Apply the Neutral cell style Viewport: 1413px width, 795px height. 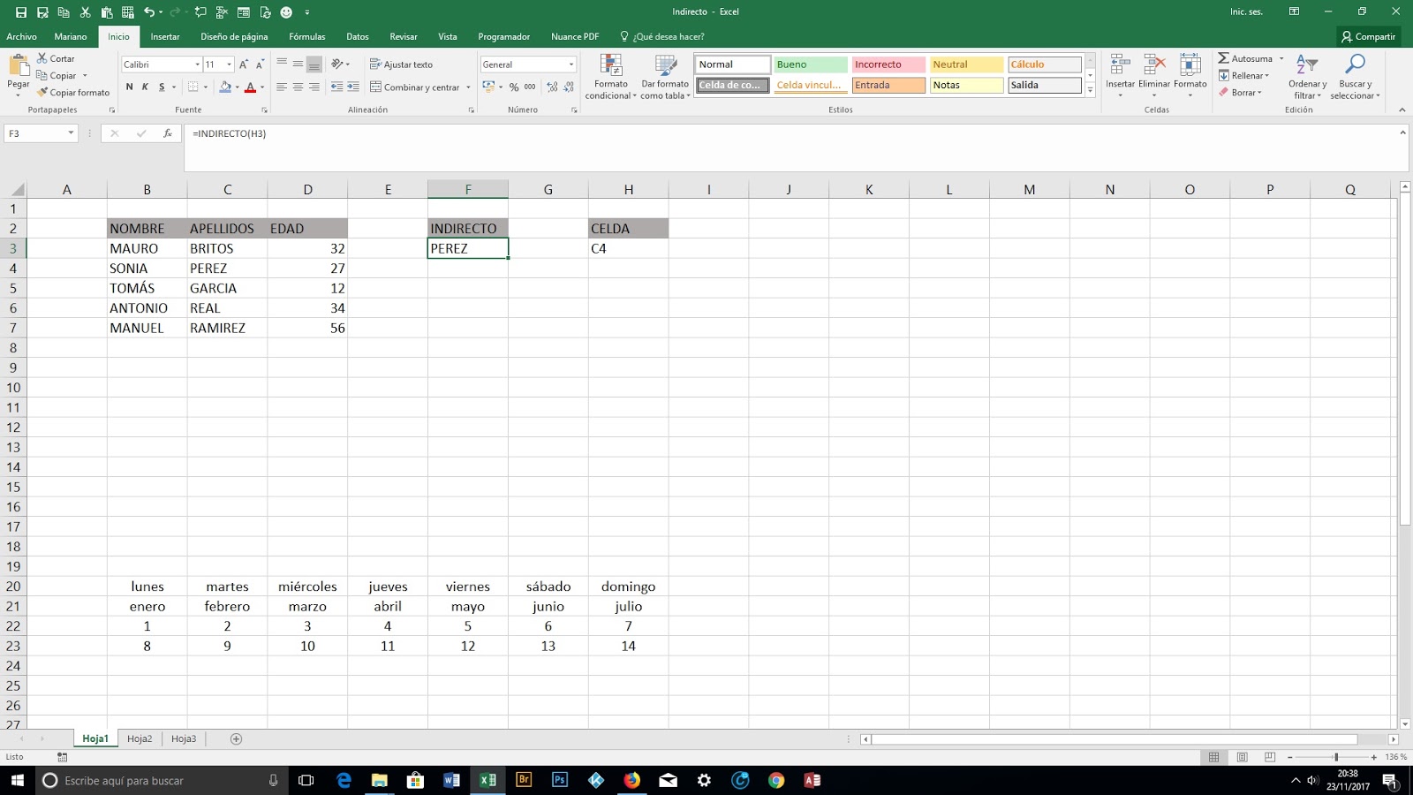pyautogui.click(x=966, y=64)
